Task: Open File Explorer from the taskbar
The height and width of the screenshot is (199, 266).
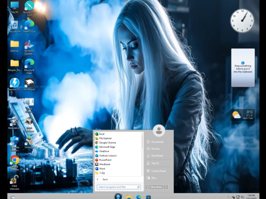Action: 129,197
